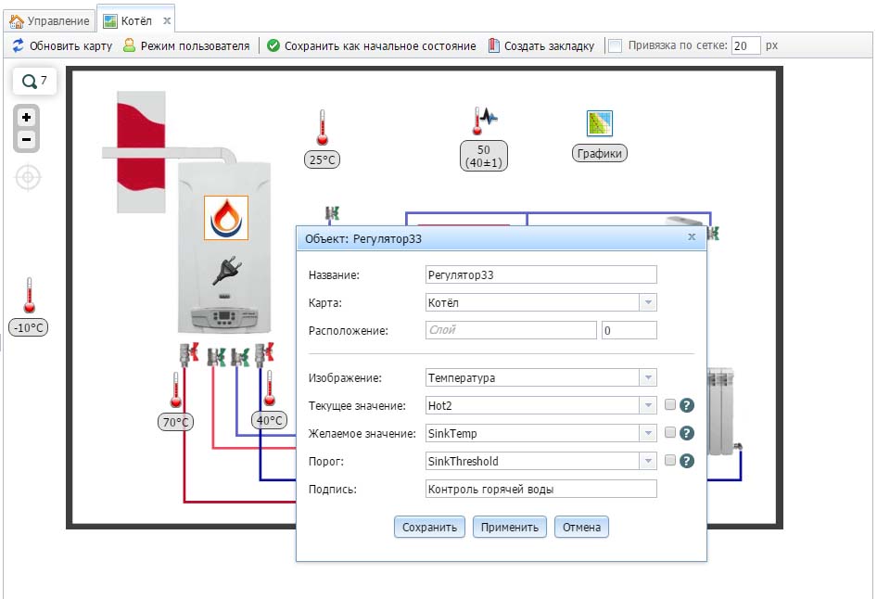Click the 50 (40±1) value label
The height and width of the screenshot is (599, 877).
pyautogui.click(x=484, y=156)
